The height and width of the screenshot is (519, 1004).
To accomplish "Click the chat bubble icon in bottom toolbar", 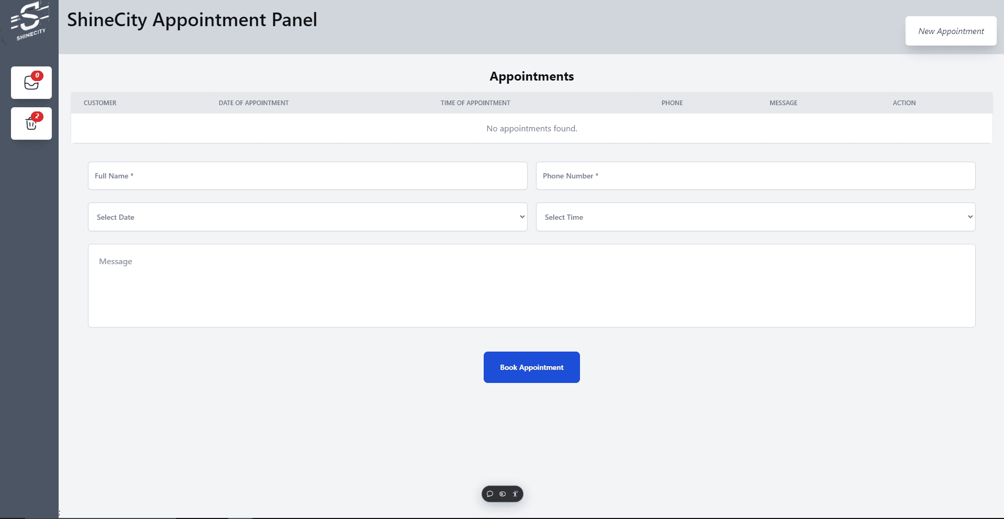I will [x=490, y=494].
